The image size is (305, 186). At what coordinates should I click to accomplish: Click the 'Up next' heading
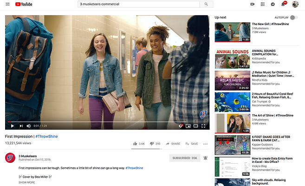coord(220,18)
